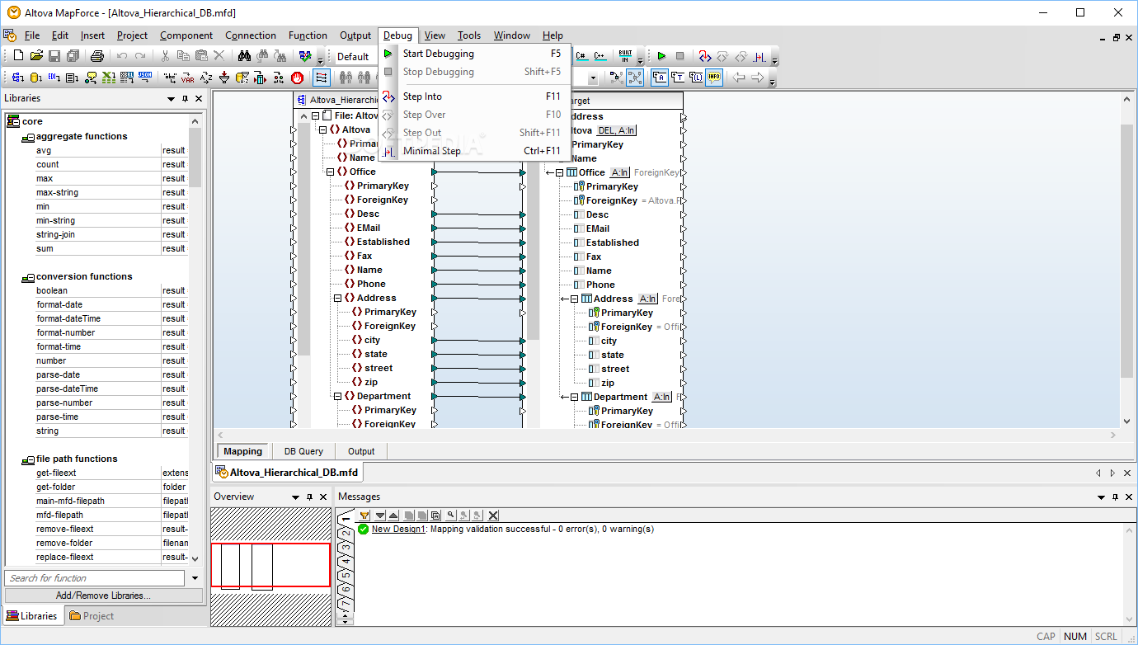Insert SQL-WHERE/ORDER component icon

(x=242, y=78)
